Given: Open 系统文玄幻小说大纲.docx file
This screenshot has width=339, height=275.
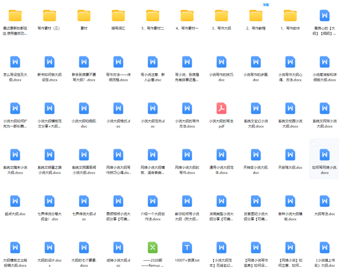Looking at the screenshot, I should click(256, 108).
